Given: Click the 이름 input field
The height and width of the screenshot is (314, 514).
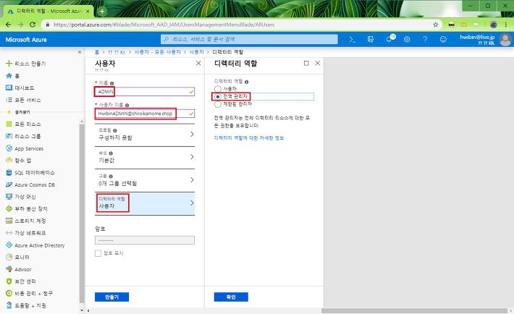Looking at the screenshot, I should [x=145, y=91].
